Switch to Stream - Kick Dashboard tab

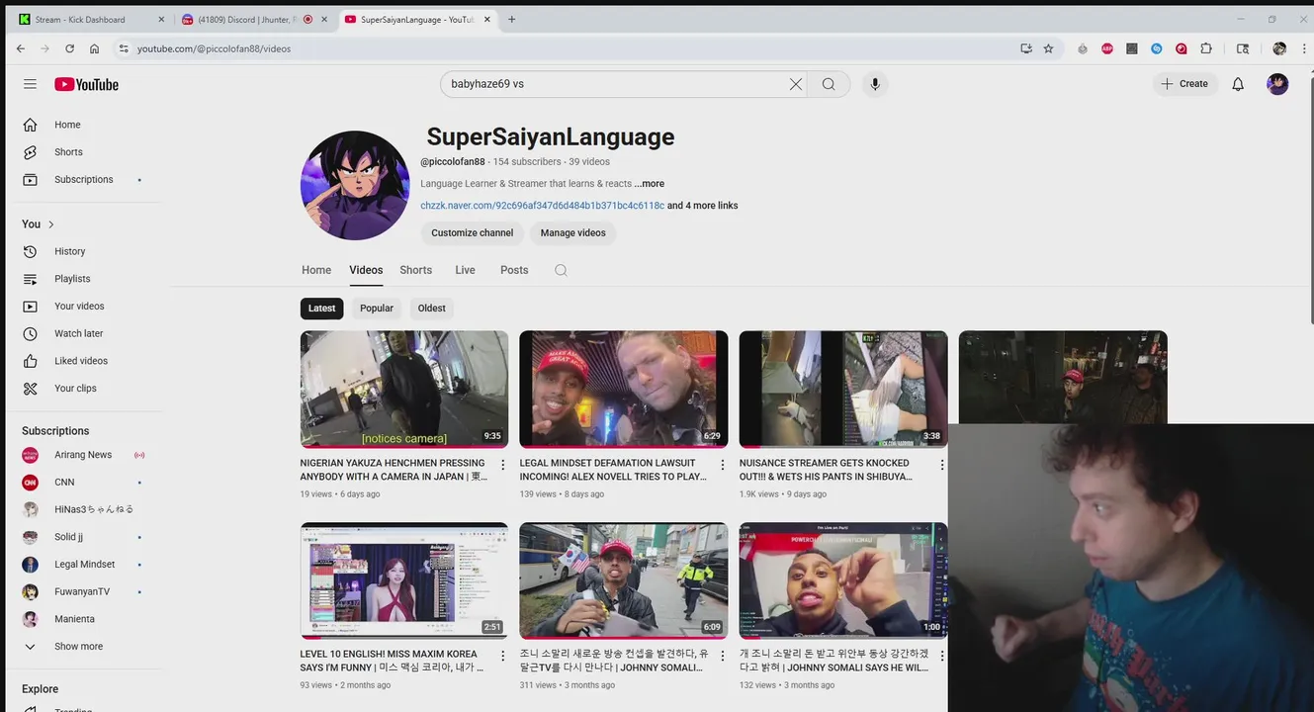93,19
